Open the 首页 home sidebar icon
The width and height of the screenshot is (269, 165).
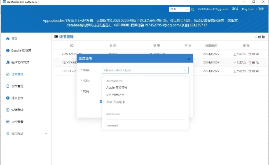(x=7, y=38)
